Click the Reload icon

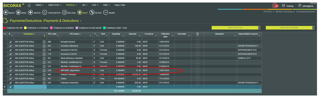point(64,13)
